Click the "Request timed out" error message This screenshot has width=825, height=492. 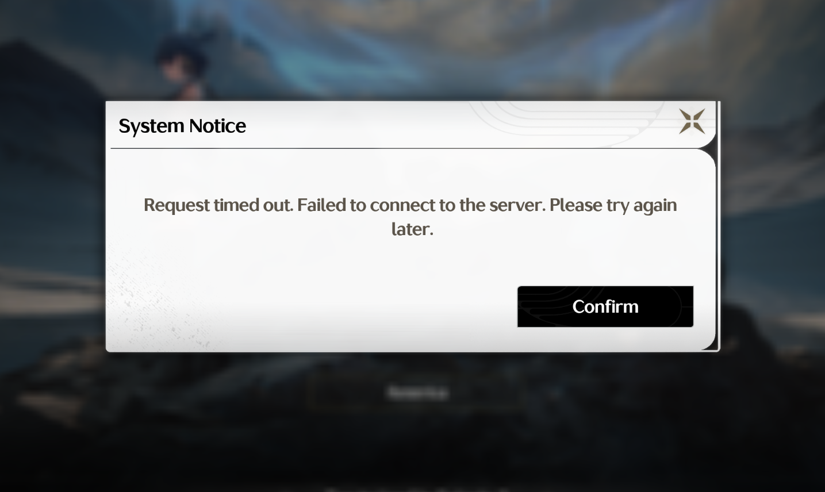pos(410,217)
